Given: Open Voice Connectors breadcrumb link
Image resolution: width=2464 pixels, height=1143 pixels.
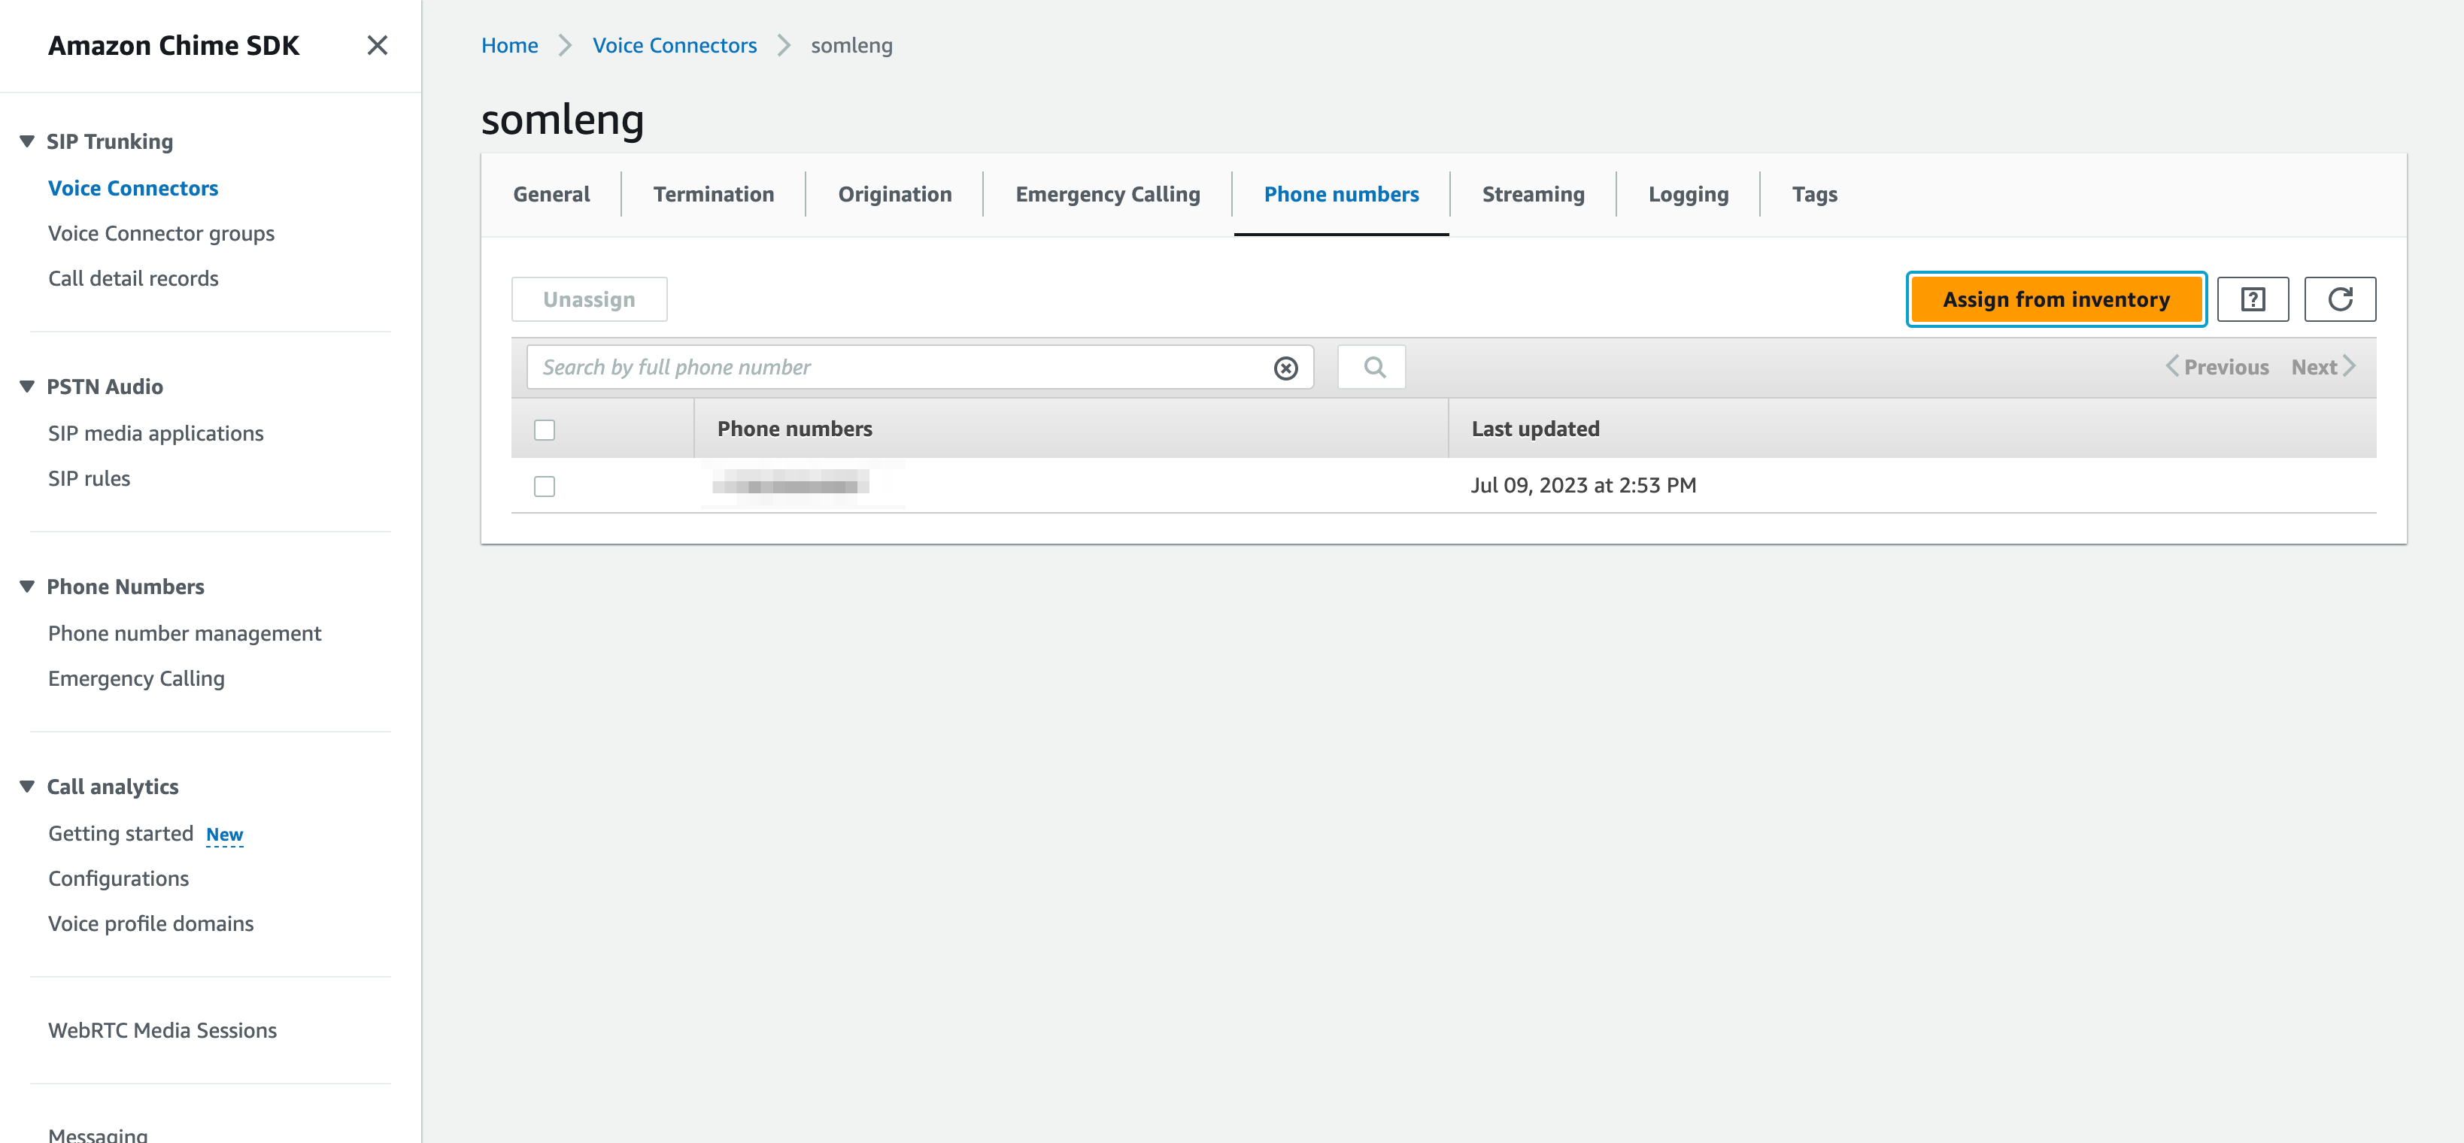Looking at the screenshot, I should tap(673, 45).
